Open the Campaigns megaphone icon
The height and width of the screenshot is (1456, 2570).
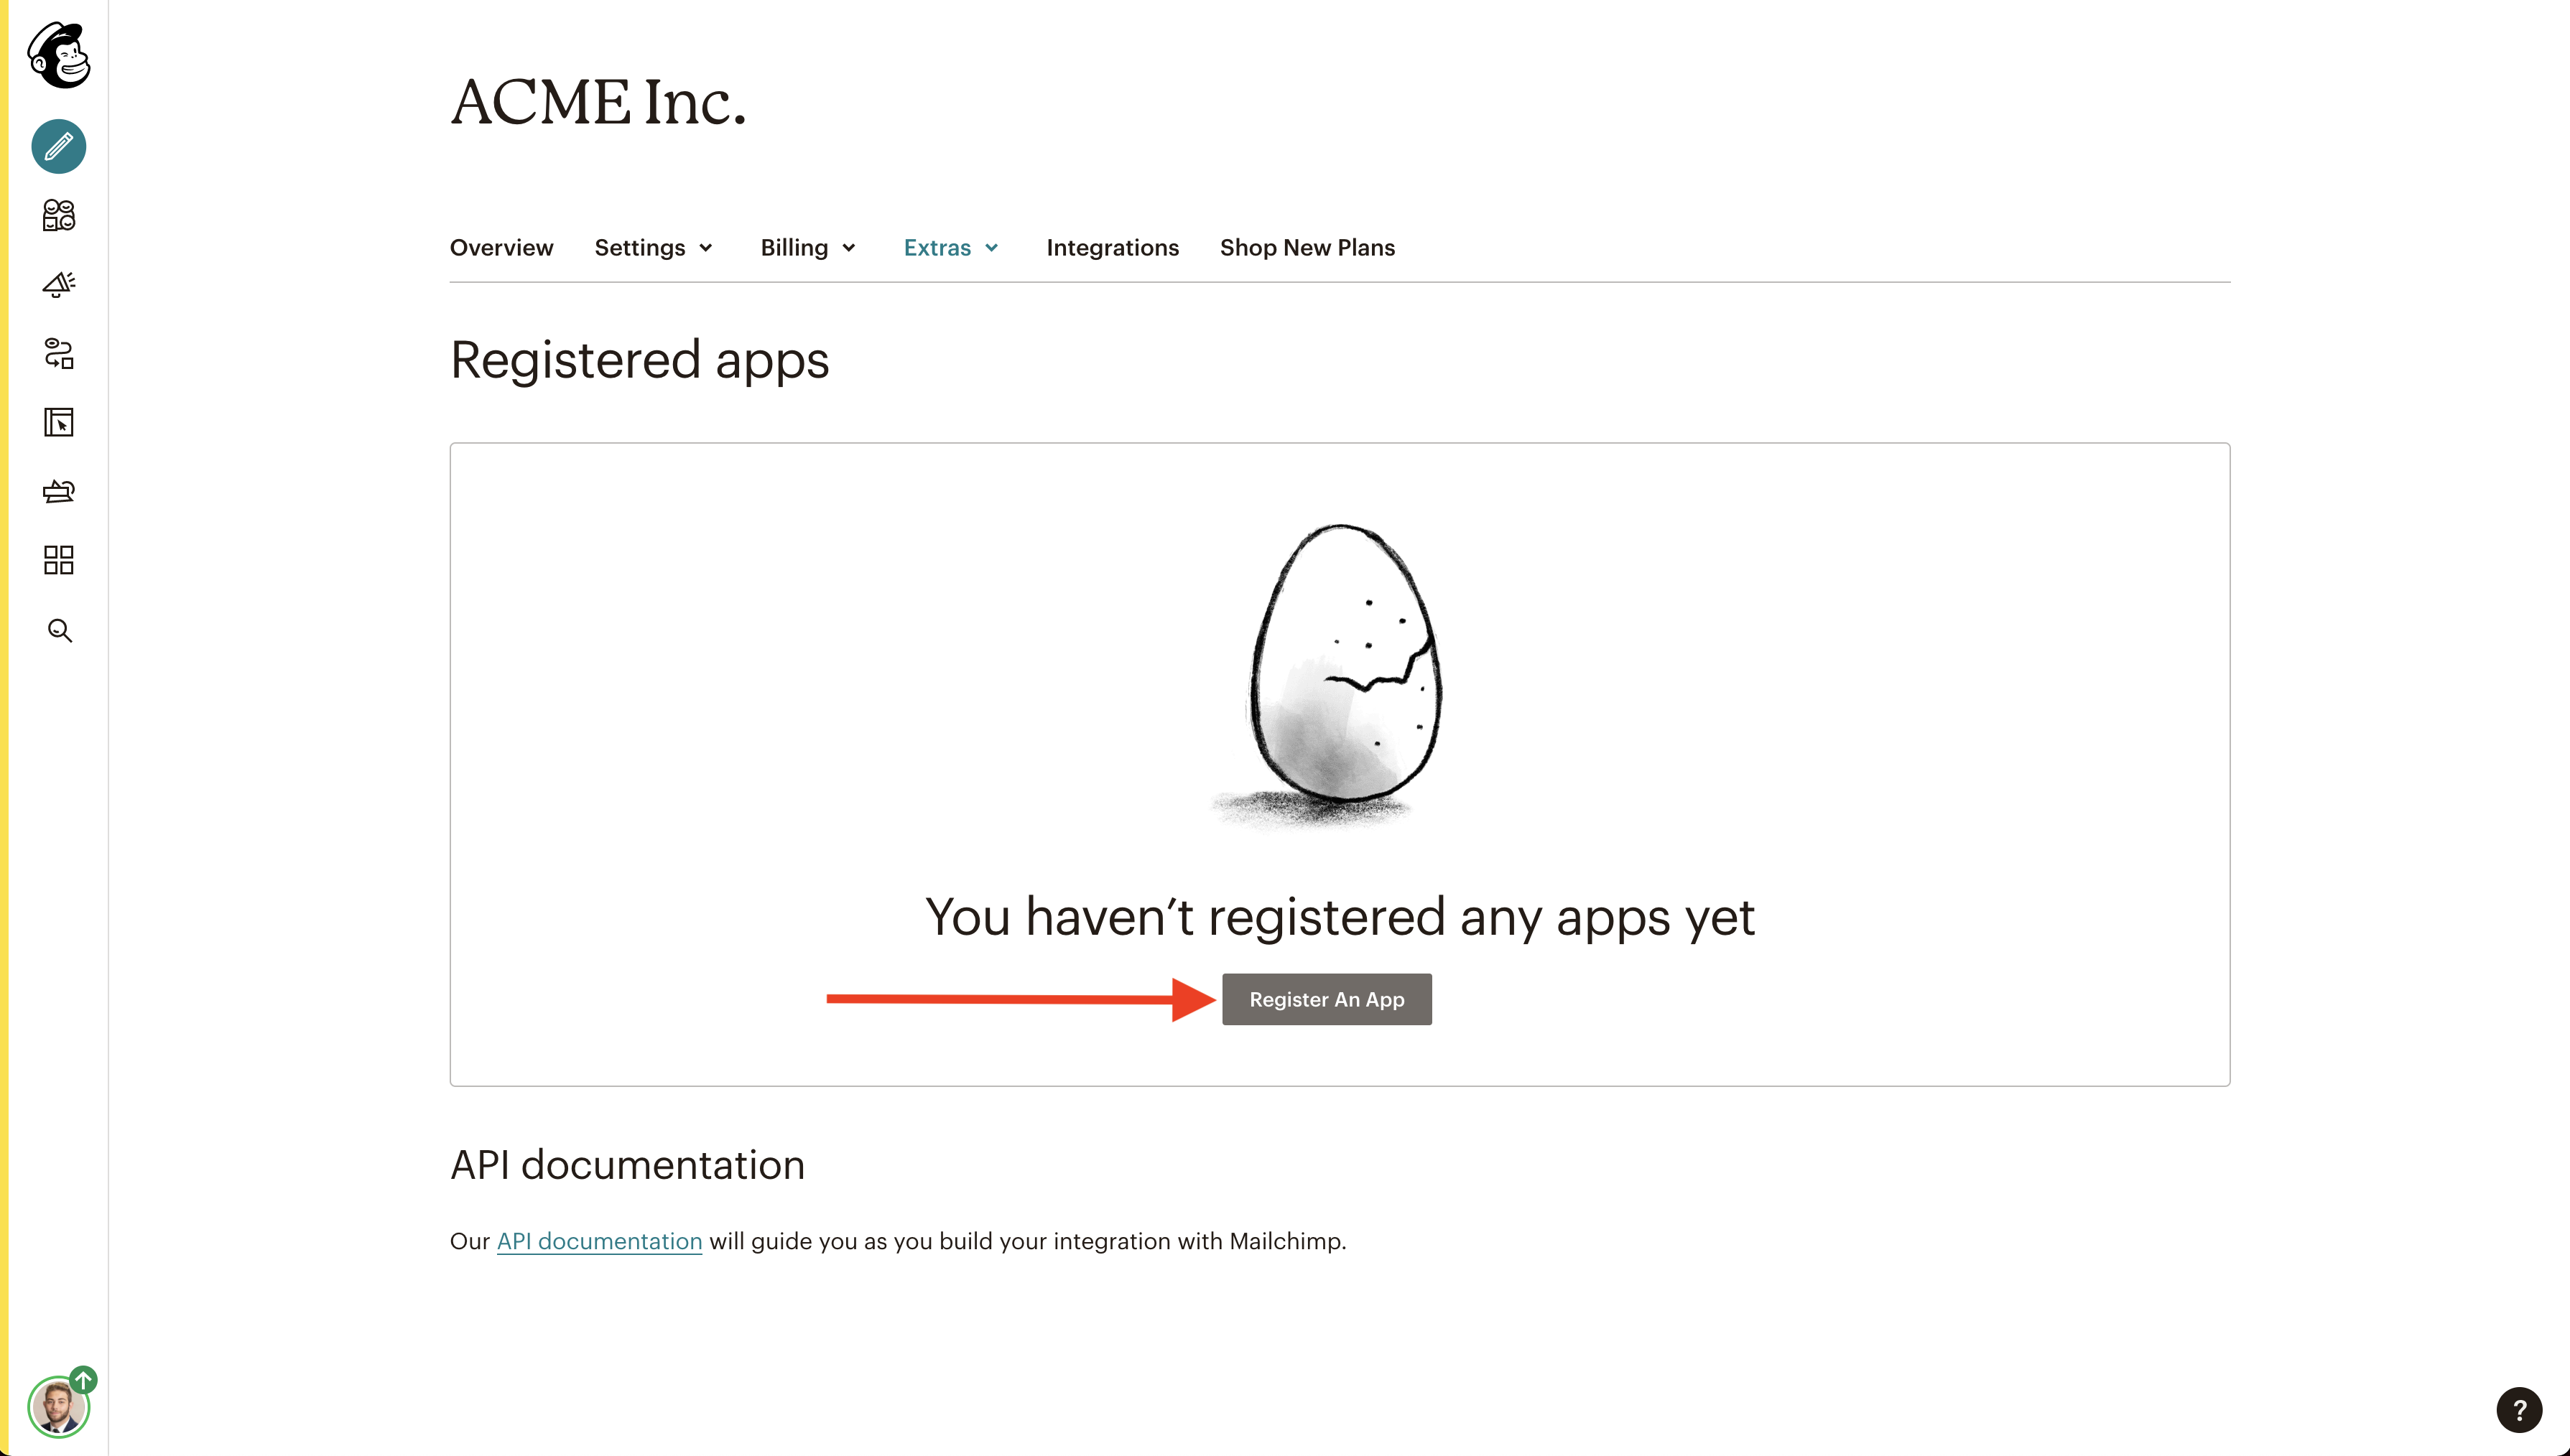click(59, 285)
